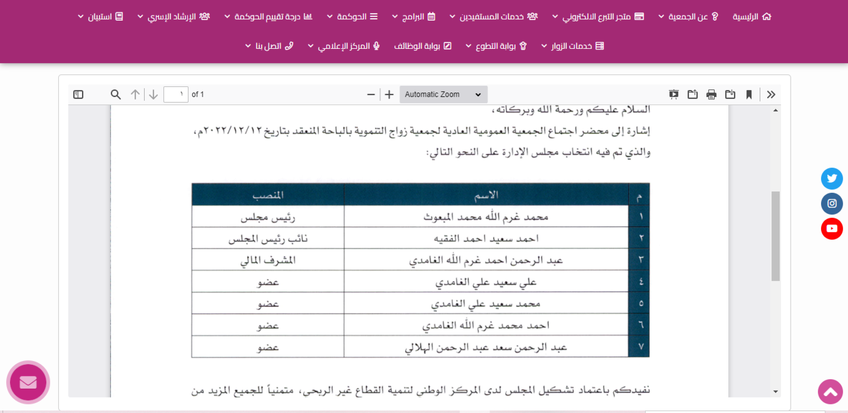Screen dimensions: 848x413
Task: Zoom out with the minus icon
Action: [371, 94]
